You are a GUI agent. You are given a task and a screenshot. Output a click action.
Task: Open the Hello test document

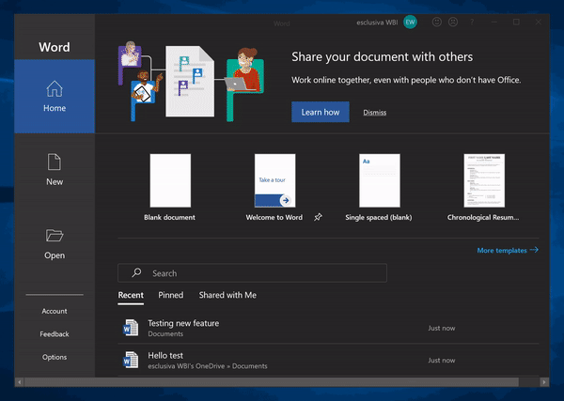click(x=328, y=360)
